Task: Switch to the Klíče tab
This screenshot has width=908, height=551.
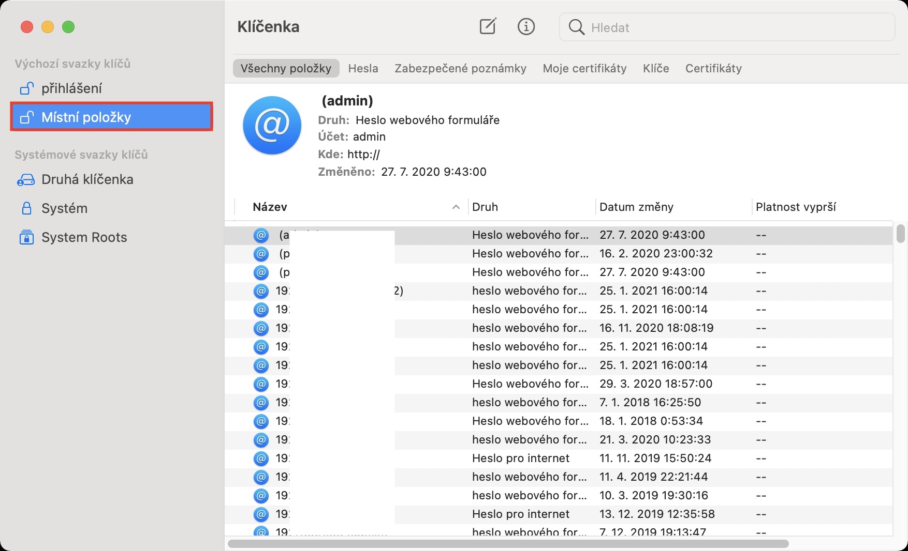Action: coord(656,68)
